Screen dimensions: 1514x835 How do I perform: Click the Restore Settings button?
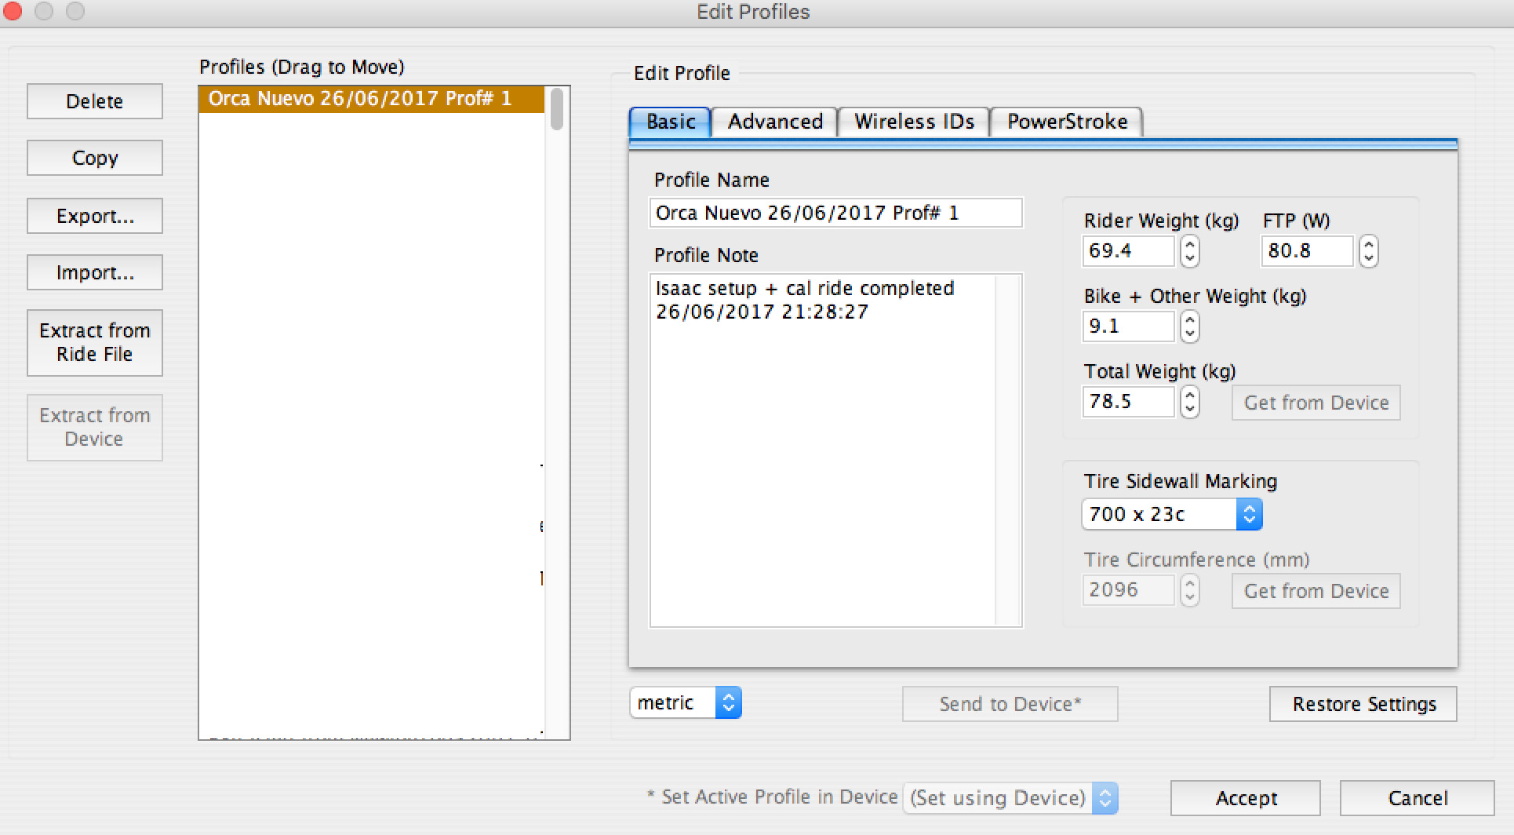(1363, 704)
